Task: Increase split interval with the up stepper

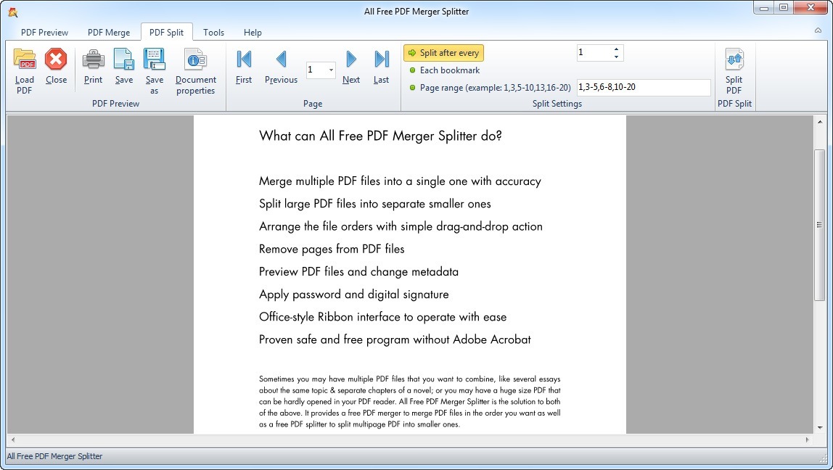Action: (616, 49)
